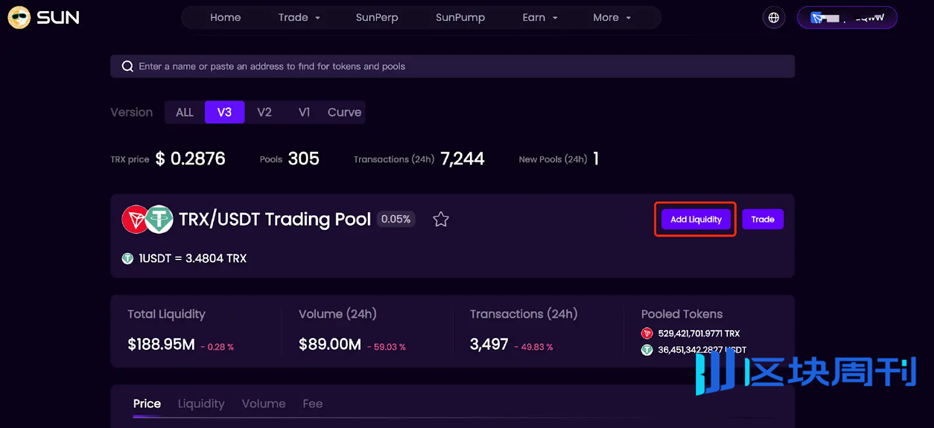Select the V3 version filter

(224, 112)
